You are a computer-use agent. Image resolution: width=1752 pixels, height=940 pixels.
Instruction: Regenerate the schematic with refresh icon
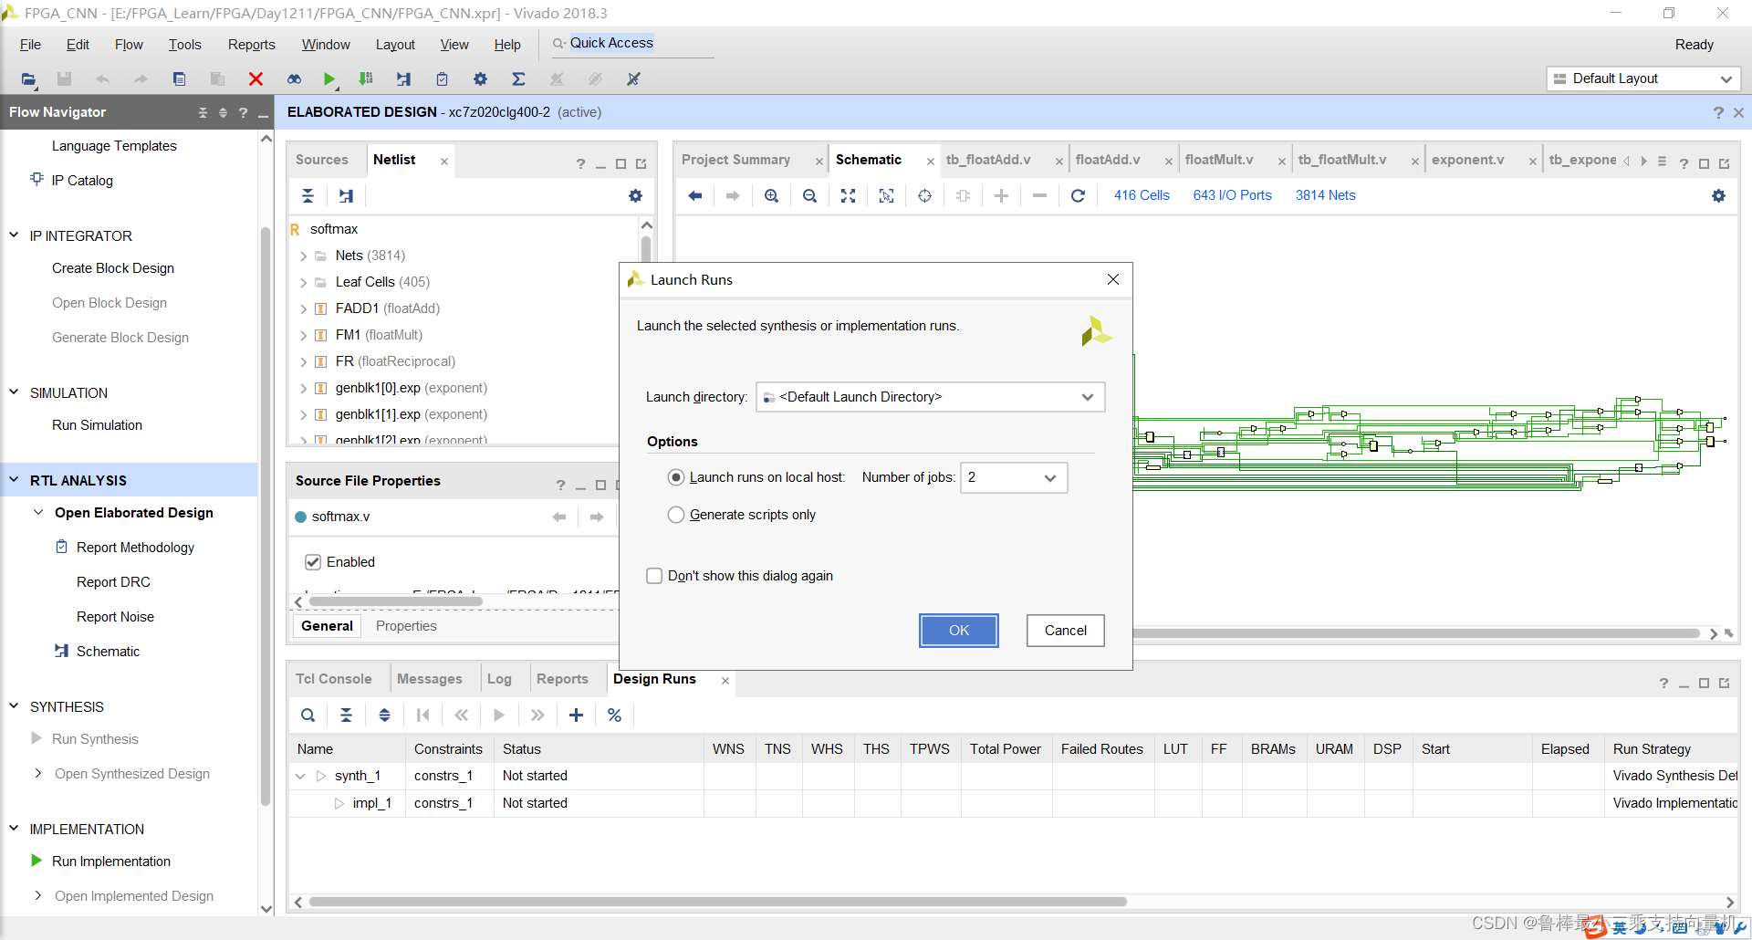click(x=1078, y=195)
